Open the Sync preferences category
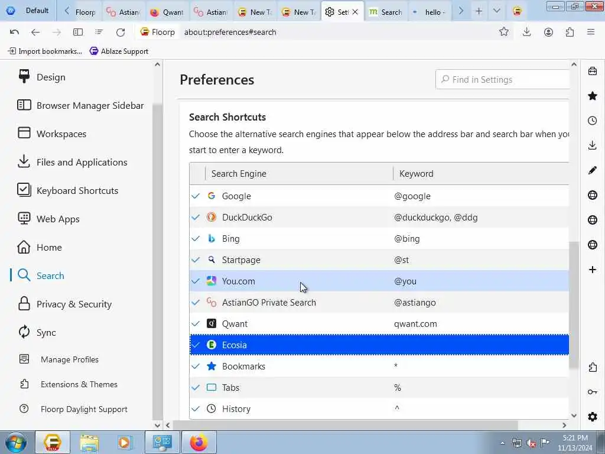 point(37,332)
